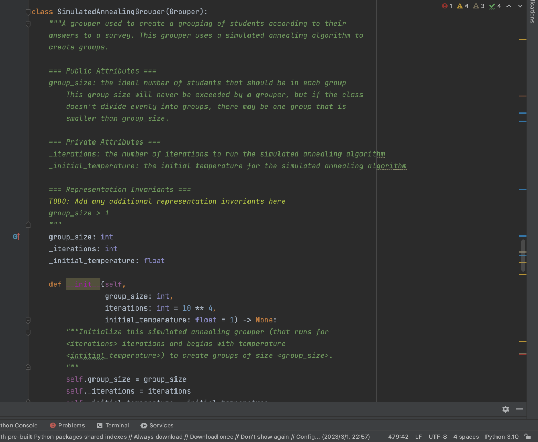Click the _initial_temperature: float declaration
Image resolution: width=538 pixels, height=442 pixels.
pos(107,261)
